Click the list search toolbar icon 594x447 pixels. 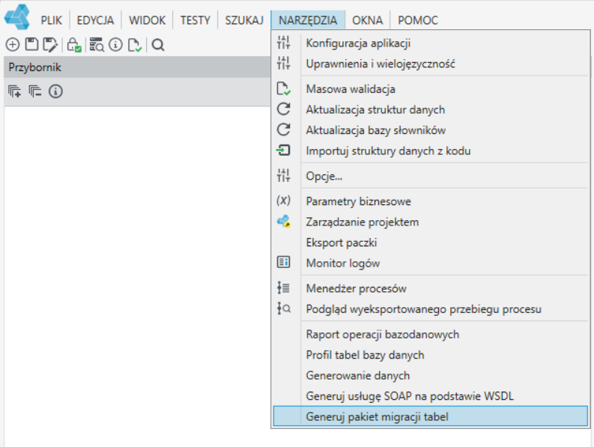point(97,45)
